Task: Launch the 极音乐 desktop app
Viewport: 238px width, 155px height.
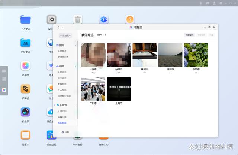Action: tap(26, 112)
